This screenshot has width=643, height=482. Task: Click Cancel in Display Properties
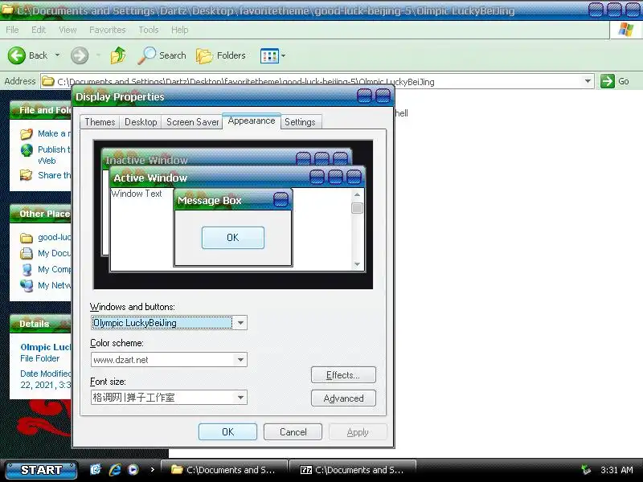293,432
